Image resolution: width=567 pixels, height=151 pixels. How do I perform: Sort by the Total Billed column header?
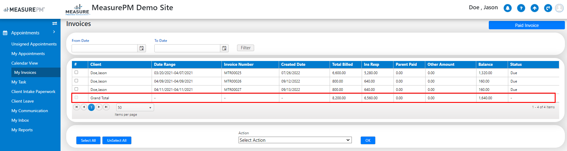tap(346, 64)
